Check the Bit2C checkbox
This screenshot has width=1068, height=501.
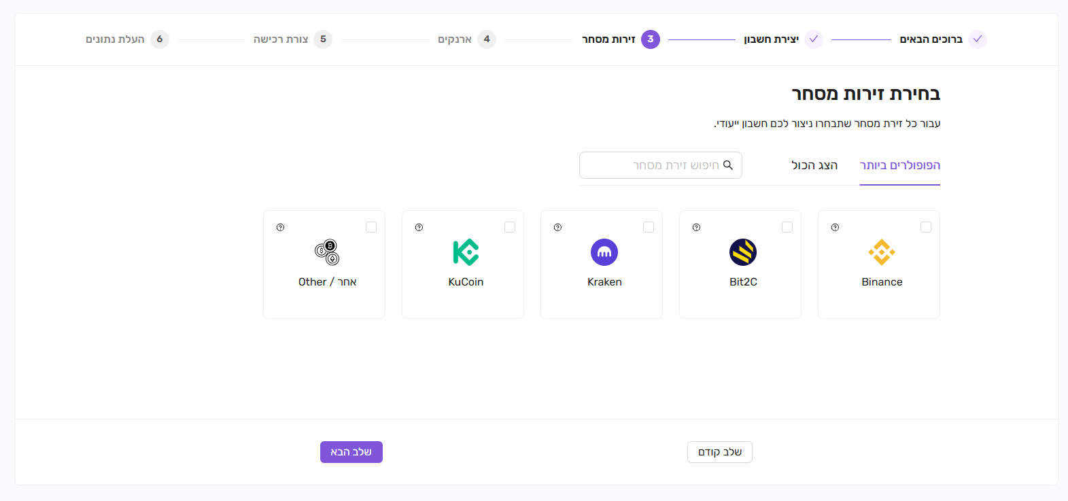(787, 227)
